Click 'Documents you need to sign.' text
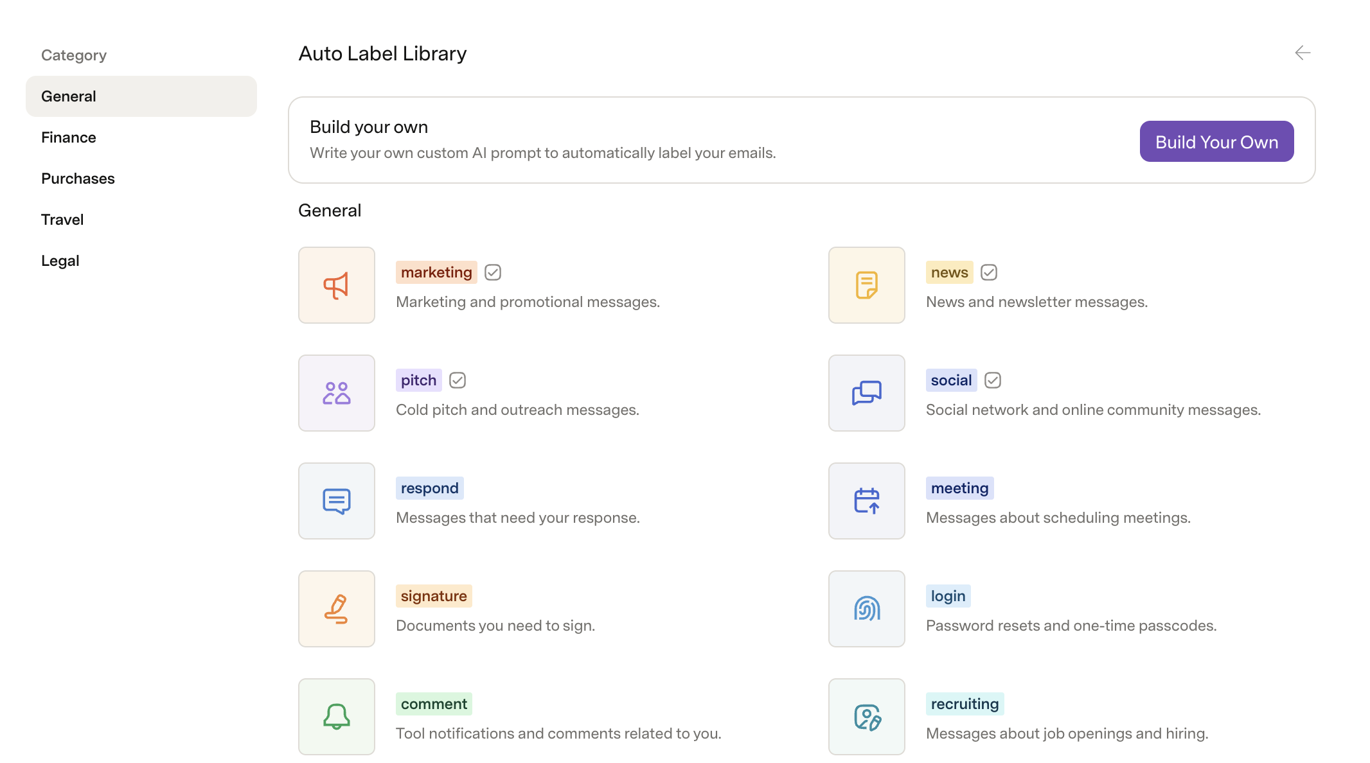 495,626
